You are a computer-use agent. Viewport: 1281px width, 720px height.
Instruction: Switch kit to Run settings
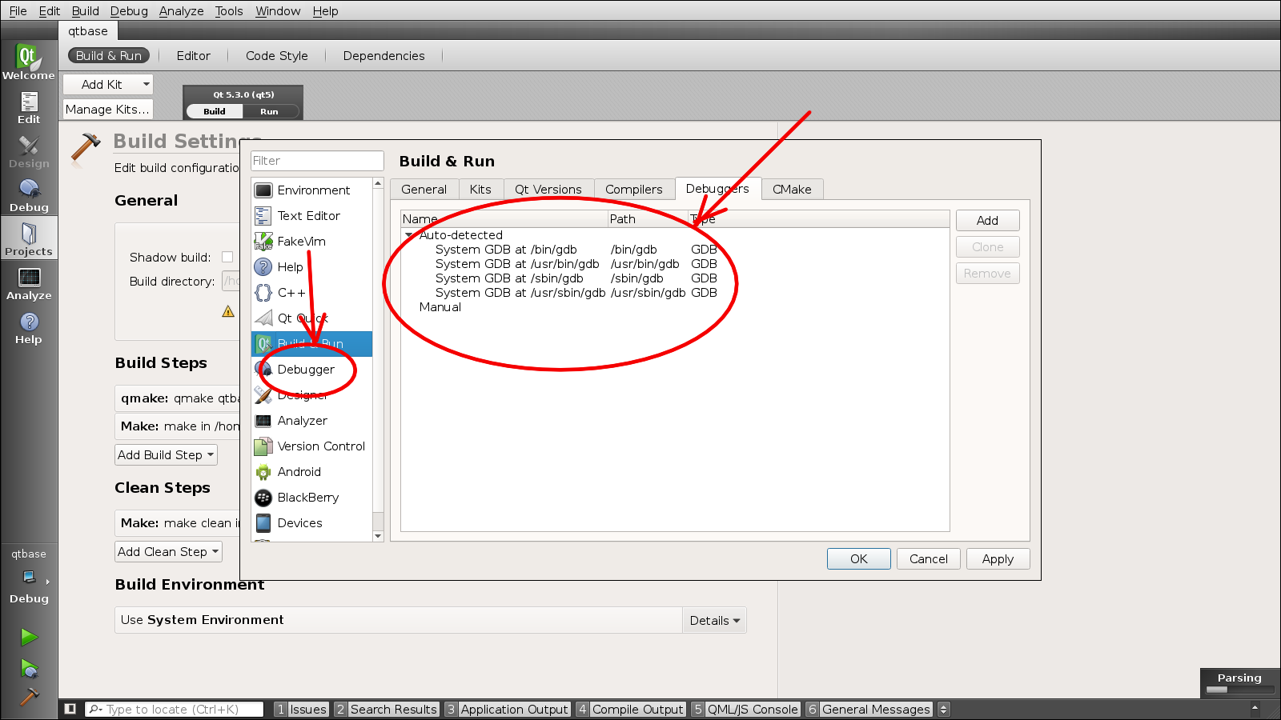click(269, 111)
